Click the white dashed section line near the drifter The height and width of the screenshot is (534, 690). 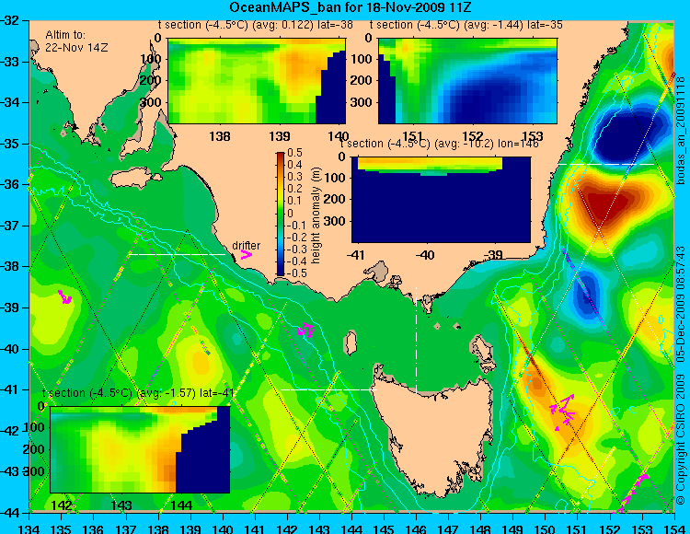(177, 254)
